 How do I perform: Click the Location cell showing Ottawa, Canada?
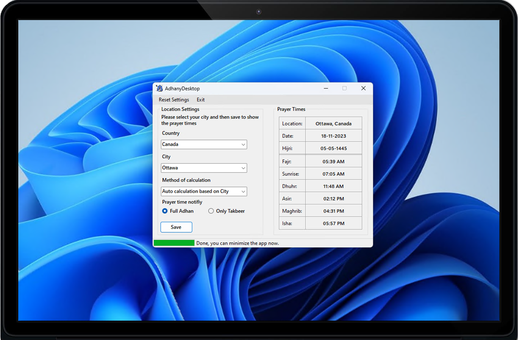pyautogui.click(x=333, y=123)
